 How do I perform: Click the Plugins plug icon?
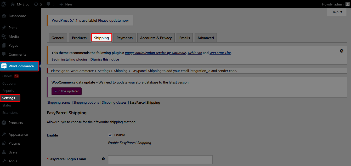(x=4, y=143)
